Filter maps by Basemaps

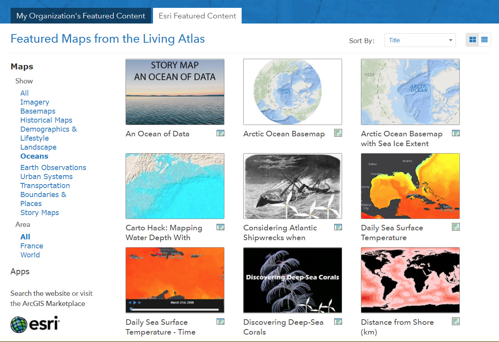[x=38, y=111]
